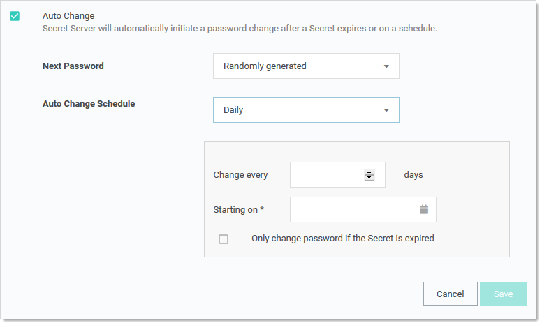Click the Auto Change Schedule label
Screen dimensions: 542x325
pyautogui.click(x=89, y=104)
